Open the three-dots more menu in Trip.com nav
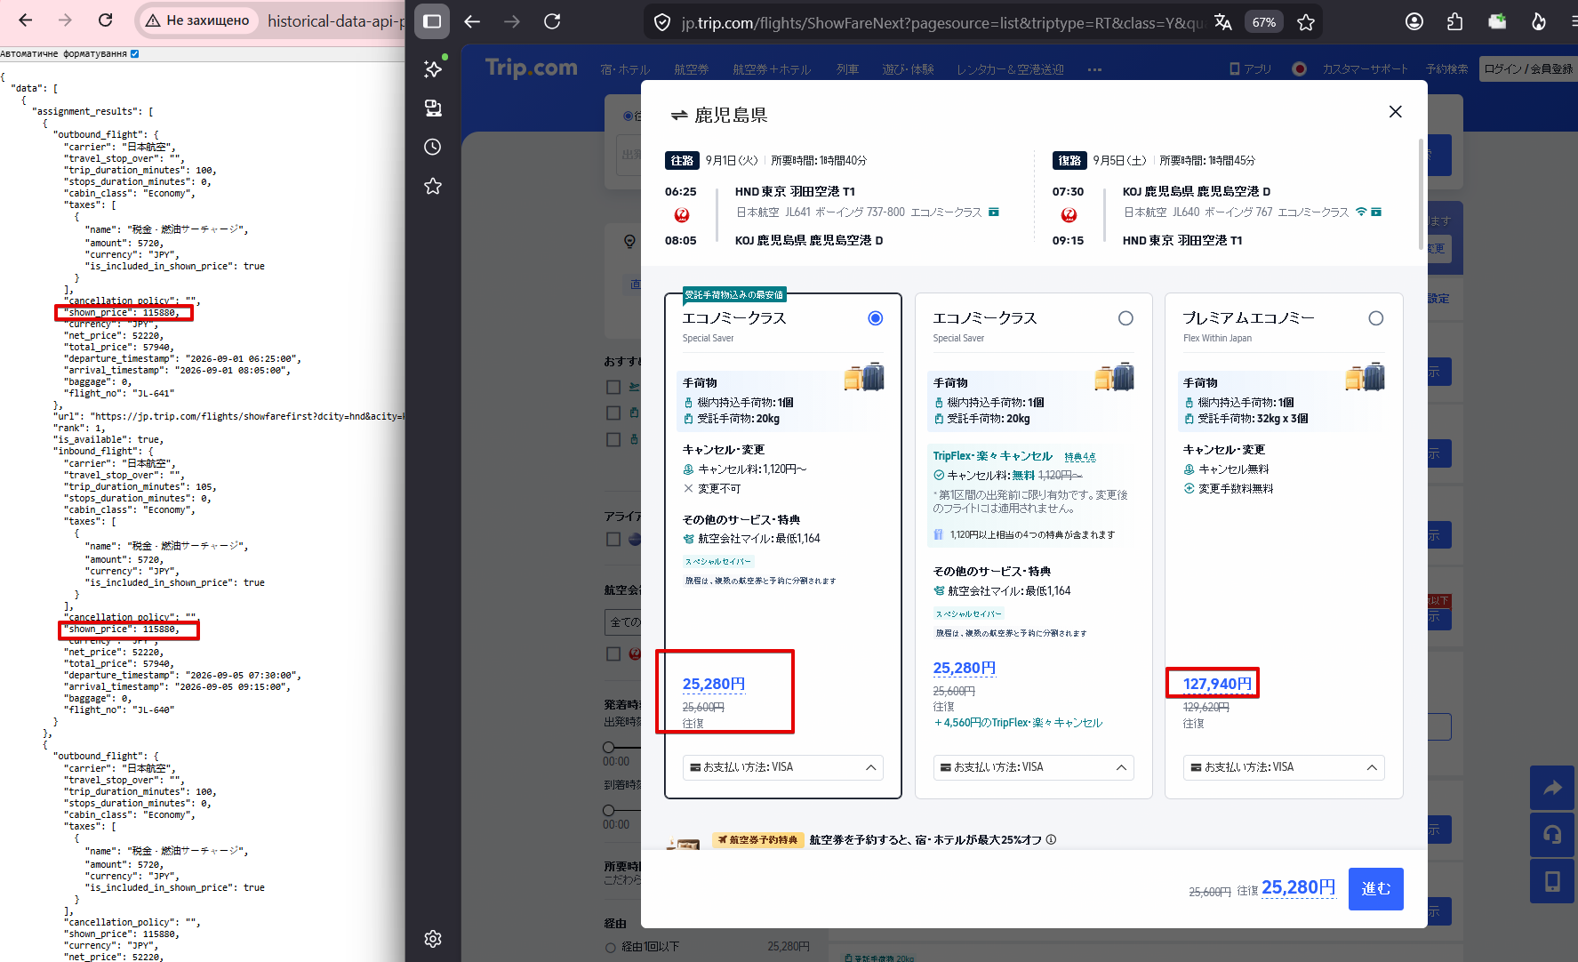 coord(1094,69)
